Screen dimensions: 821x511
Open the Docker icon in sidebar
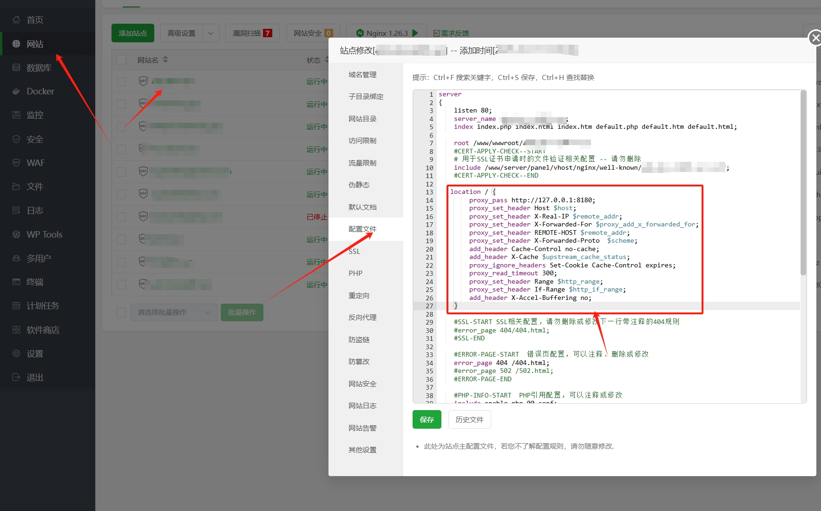click(16, 91)
